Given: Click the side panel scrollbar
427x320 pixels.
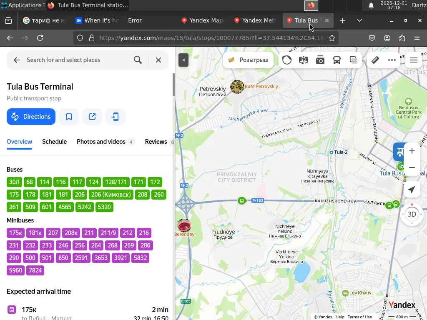Looking at the screenshot, I should (174, 85).
